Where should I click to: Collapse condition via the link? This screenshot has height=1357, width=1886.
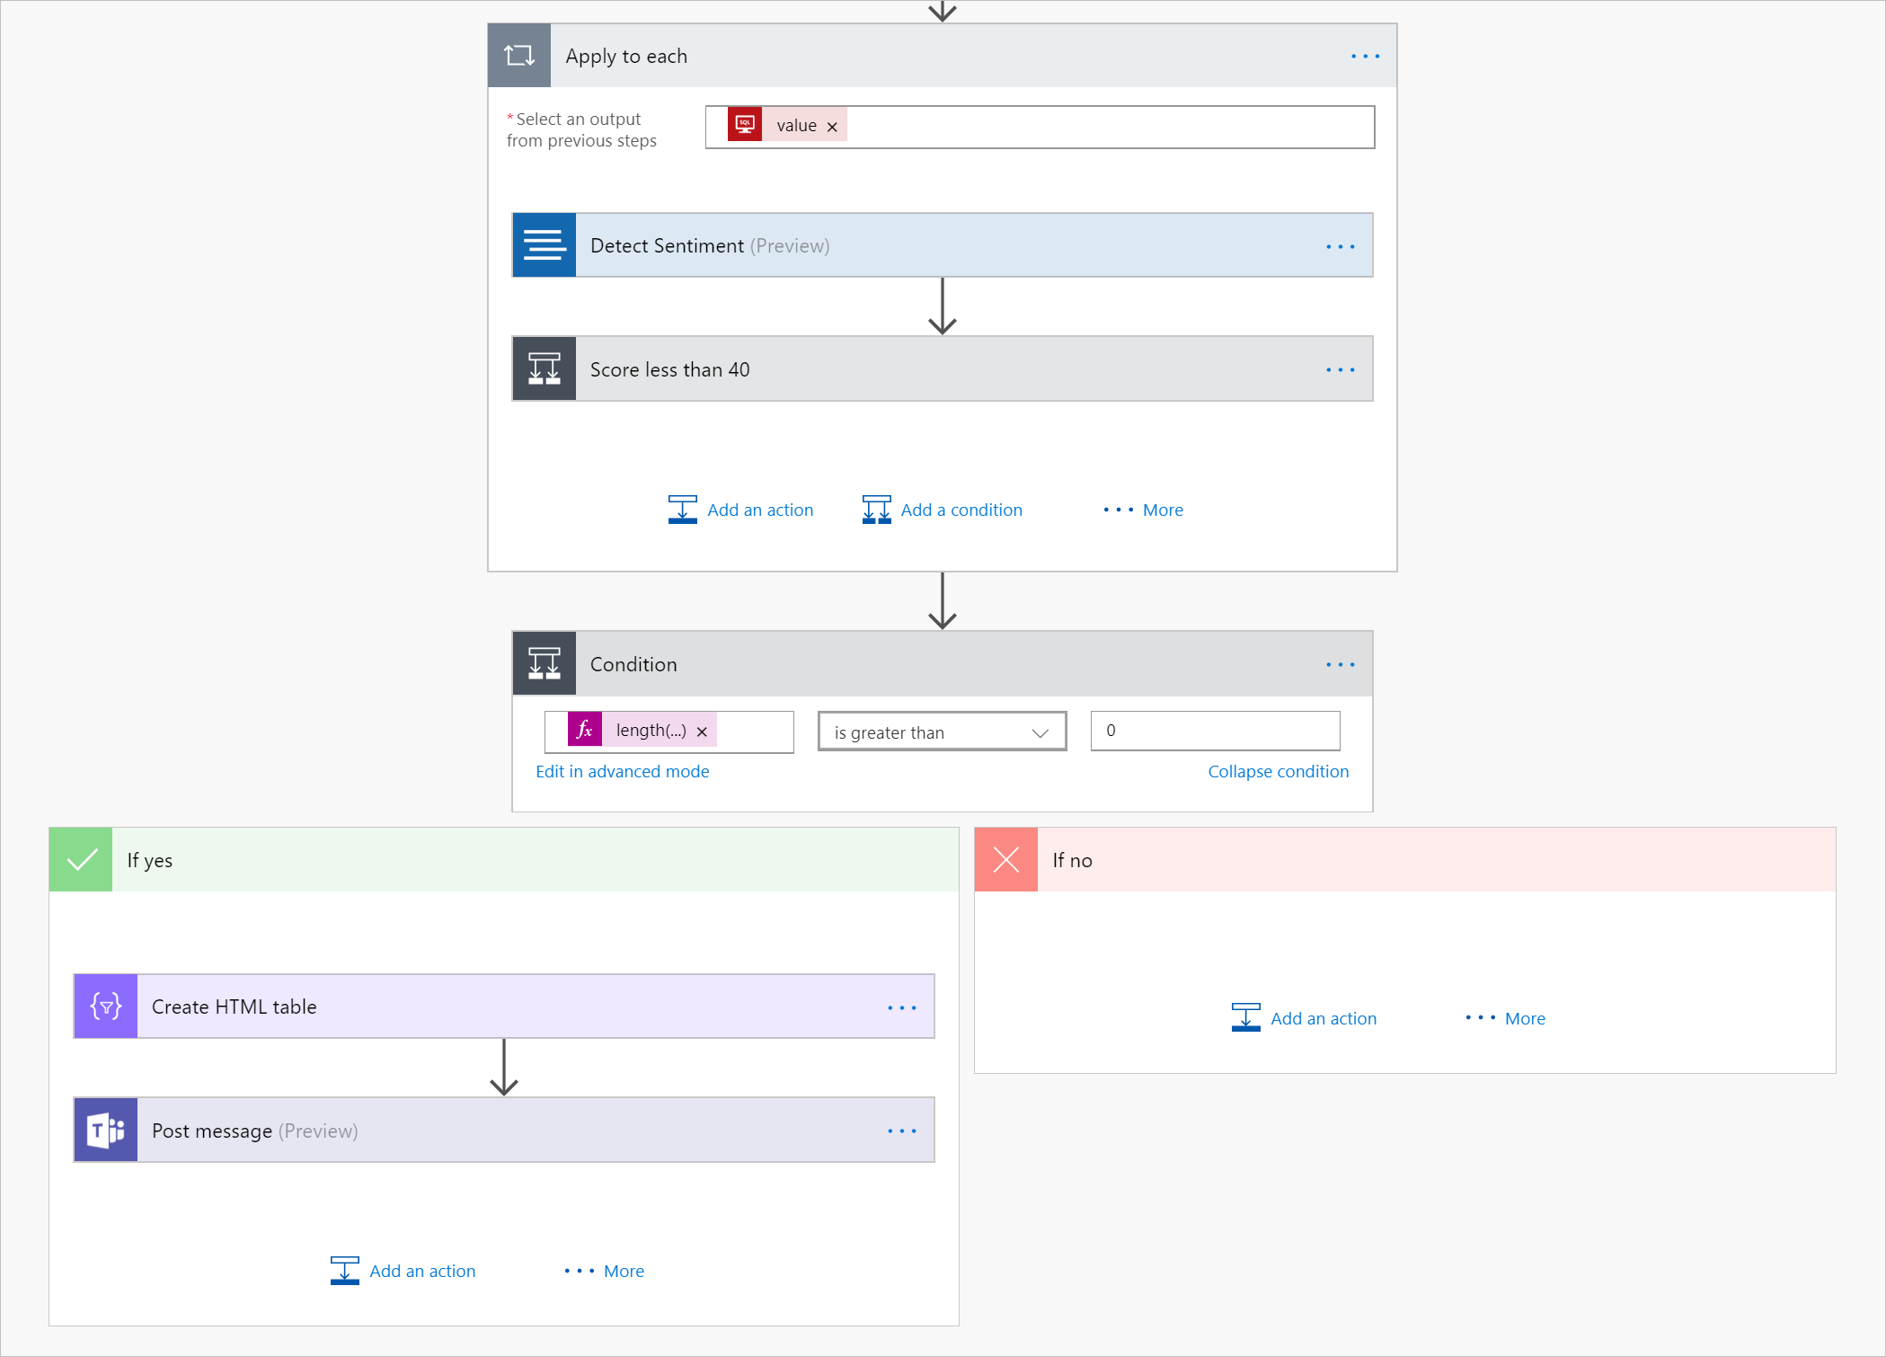[1278, 771]
